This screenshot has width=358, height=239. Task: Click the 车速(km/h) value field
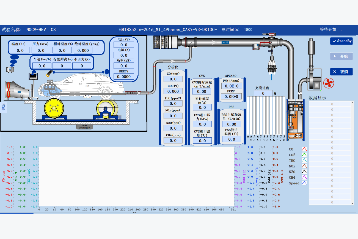tap(42, 66)
